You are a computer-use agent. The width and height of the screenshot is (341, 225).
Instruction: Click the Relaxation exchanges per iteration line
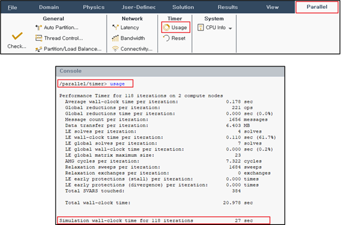167,173
